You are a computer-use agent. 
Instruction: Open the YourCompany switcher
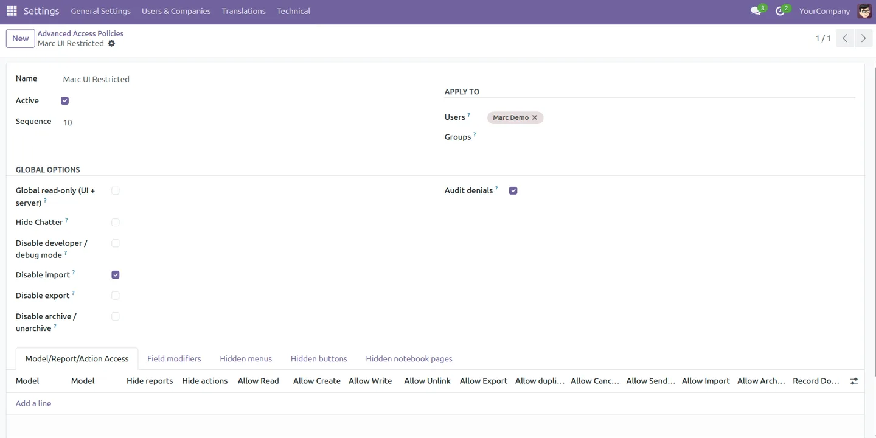point(824,11)
